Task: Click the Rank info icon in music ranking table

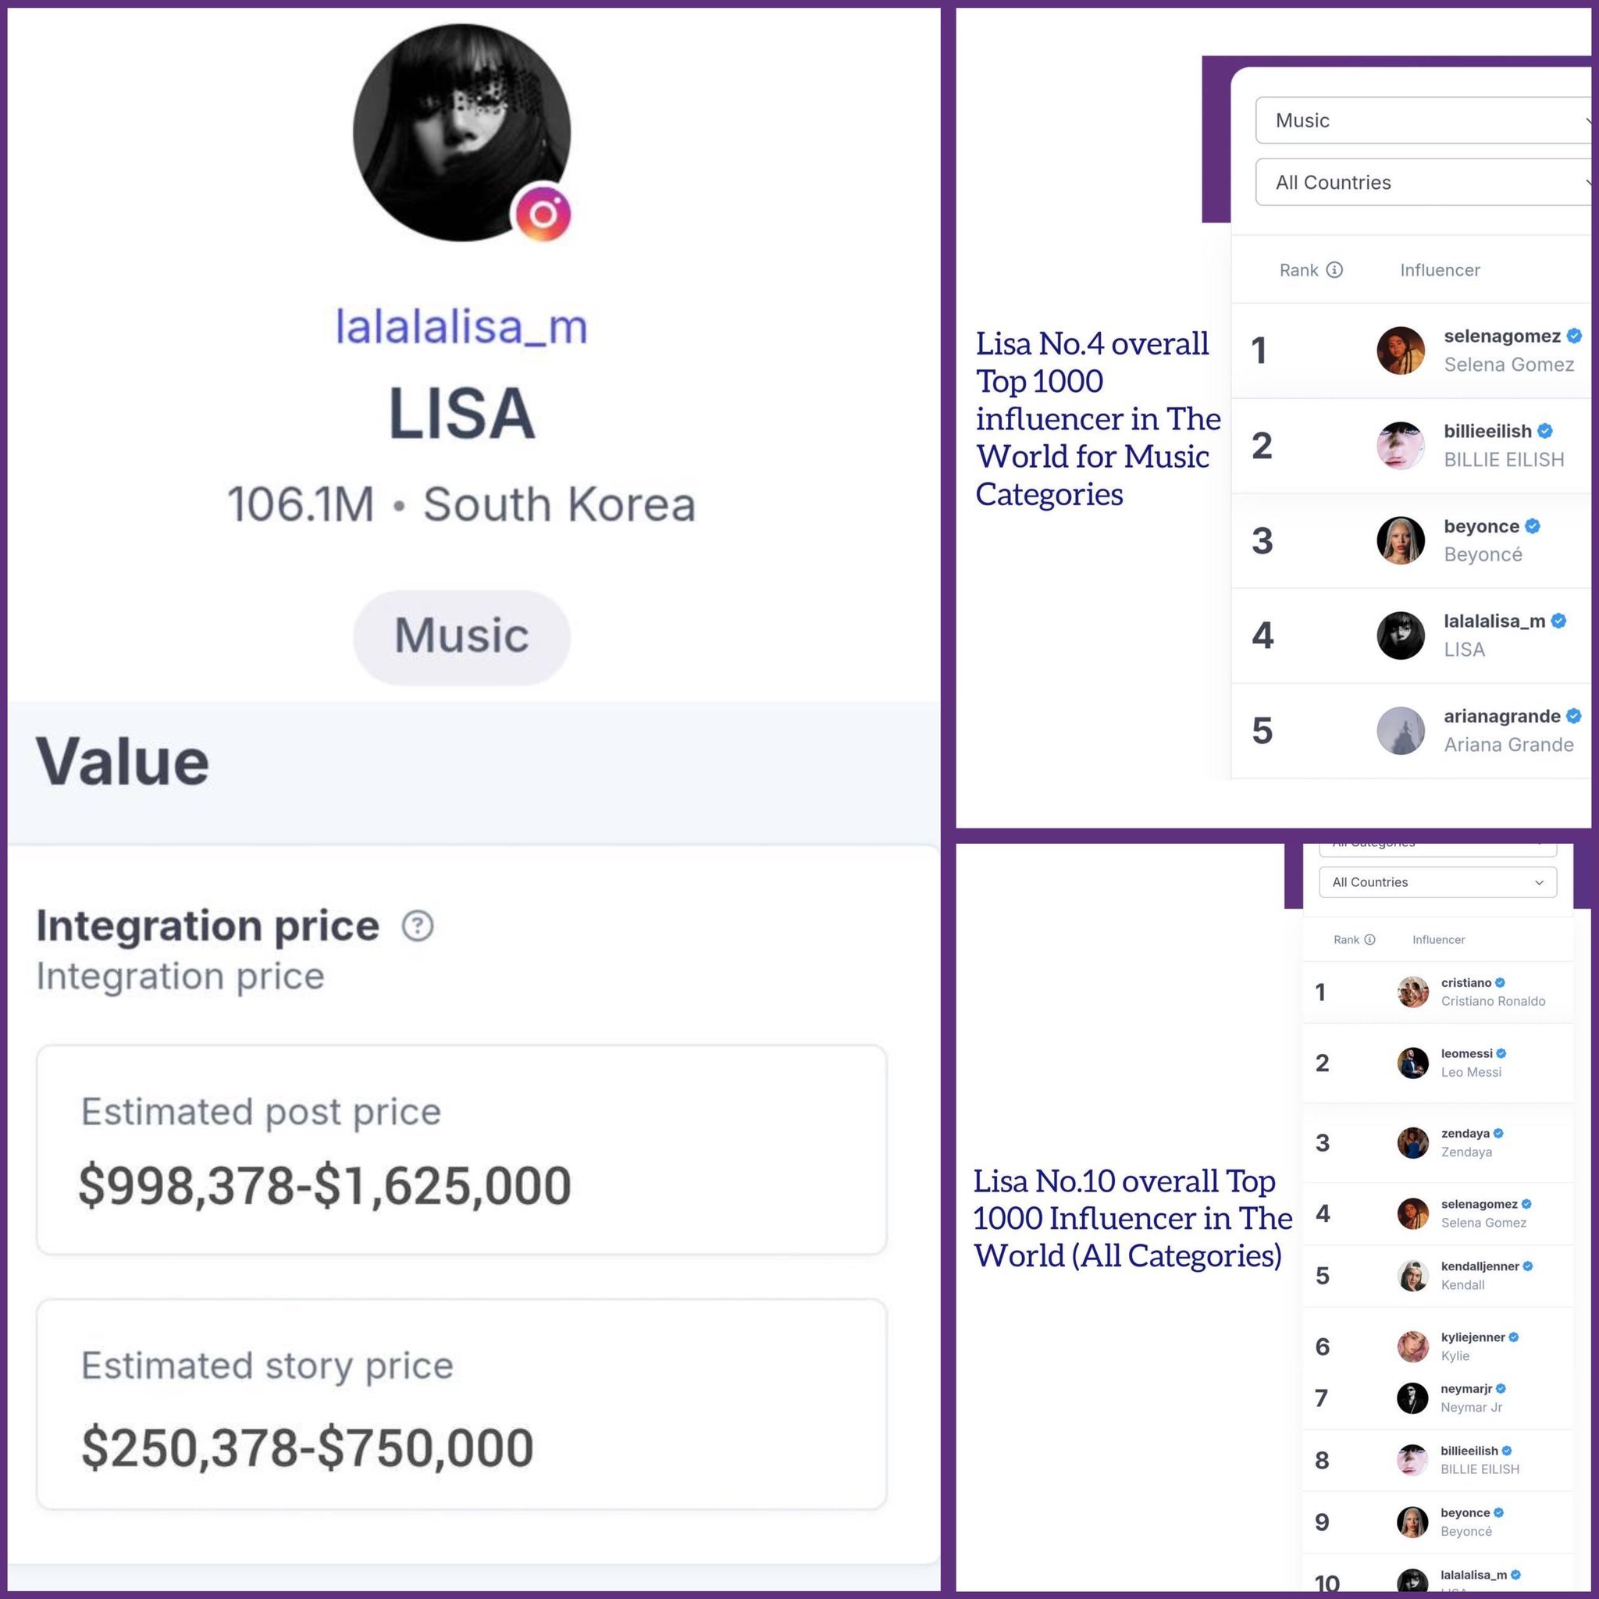Action: [x=1334, y=270]
